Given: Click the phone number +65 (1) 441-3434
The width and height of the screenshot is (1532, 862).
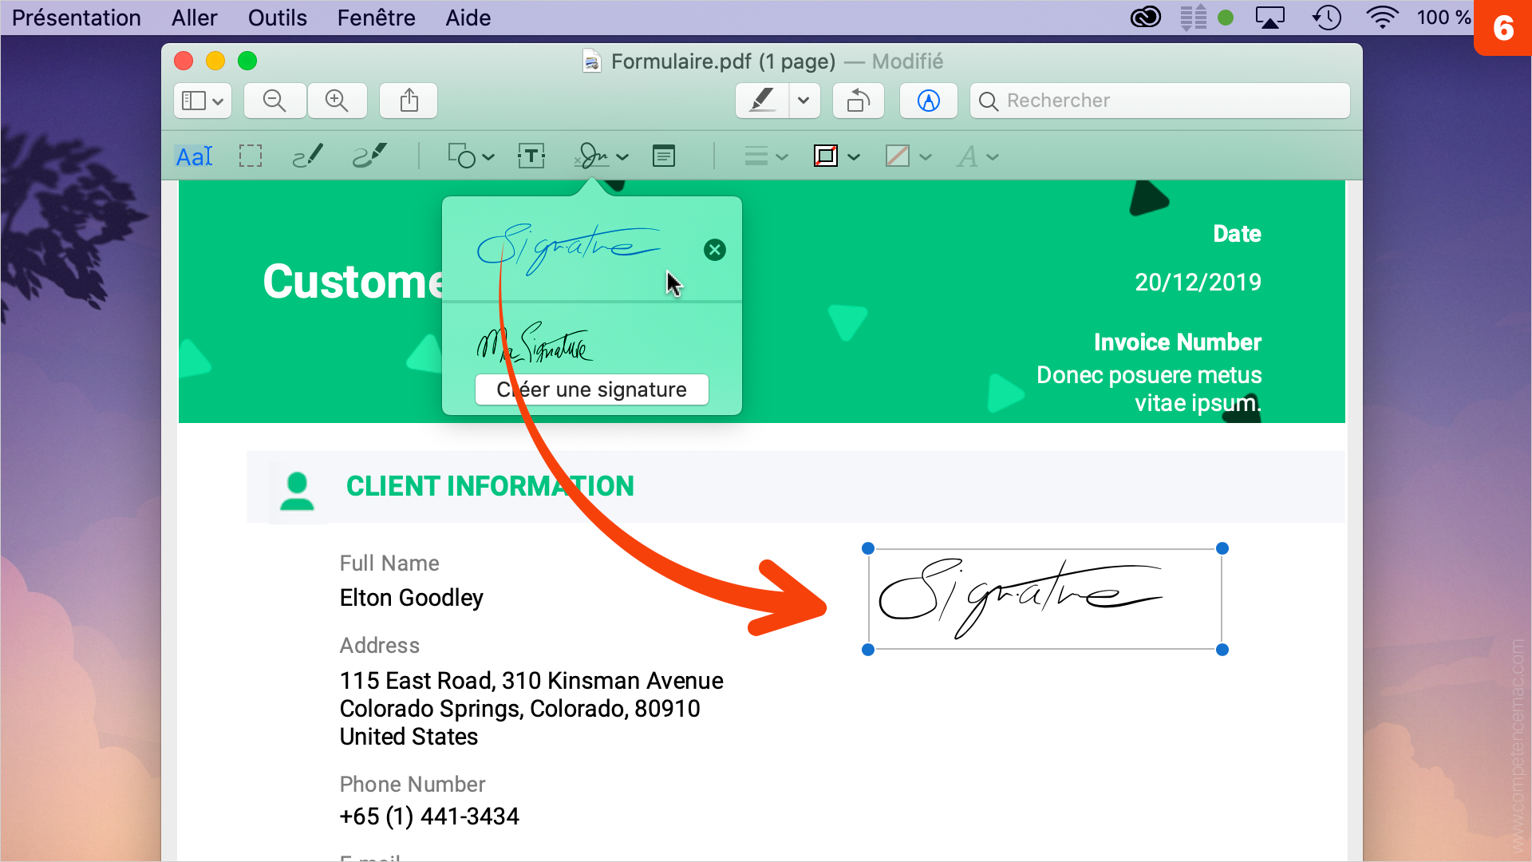Looking at the screenshot, I should 429,817.
